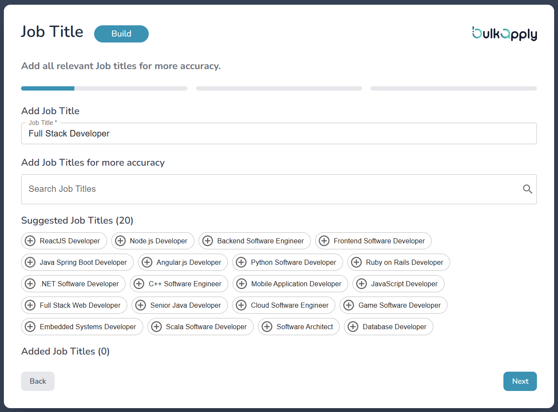Pick the Ruby on Rails Developer chip
Screen dimensions: 558x412
(399, 262)
